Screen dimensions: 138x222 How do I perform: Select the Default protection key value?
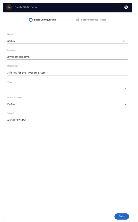[x=12, y=104]
